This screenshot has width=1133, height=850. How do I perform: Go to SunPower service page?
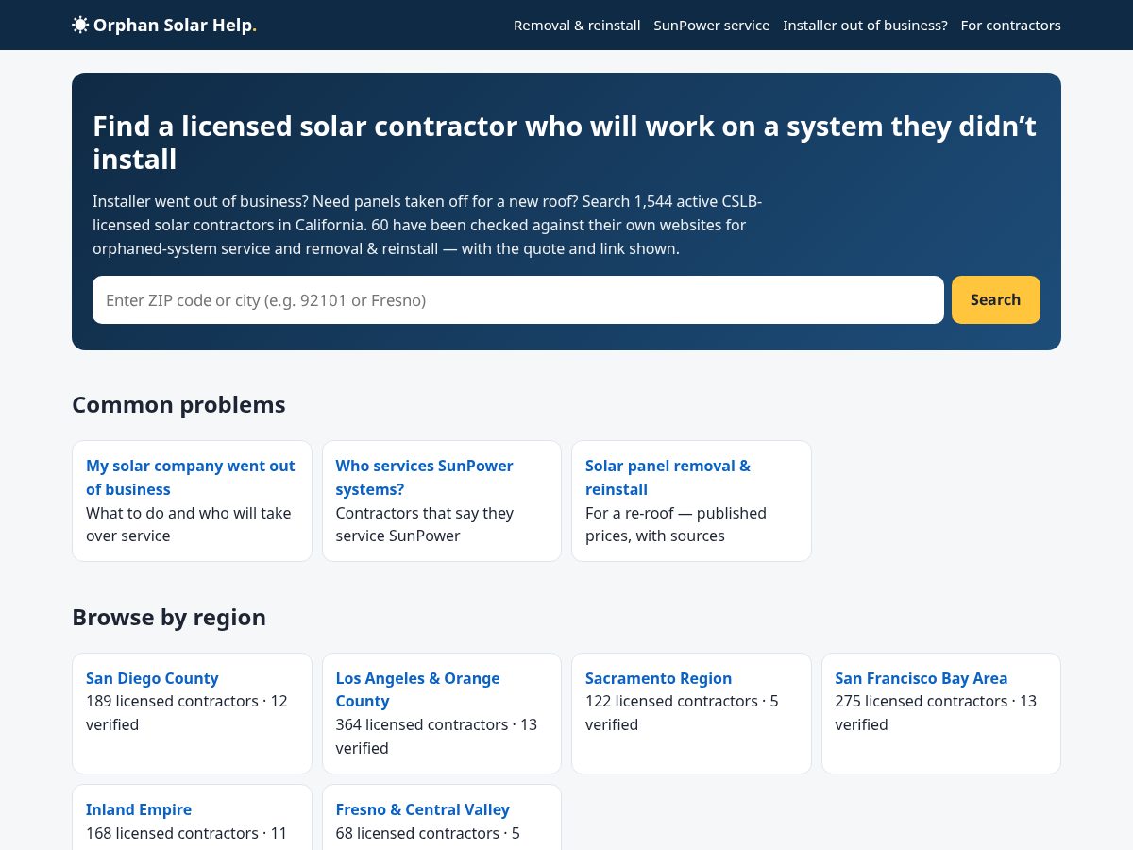point(712,25)
